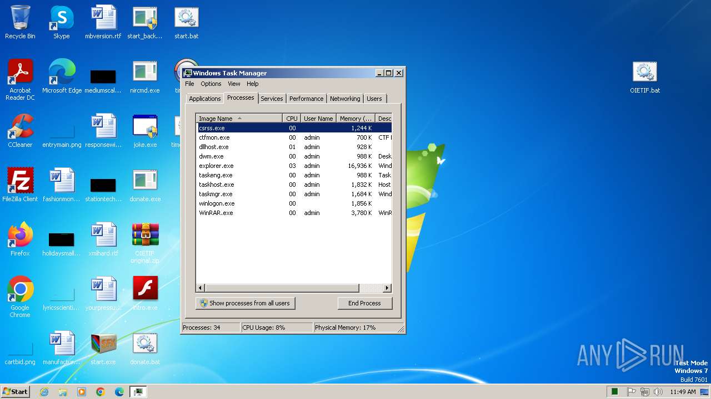The height and width of the screenshot is (399, 711).
Task: Open the Start menu
Action: 15,392
